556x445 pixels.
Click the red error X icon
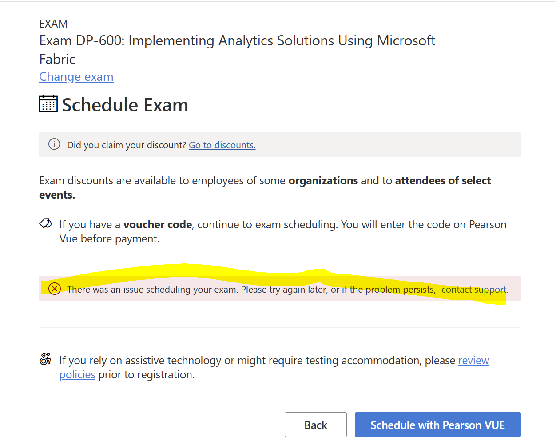(54, 289)
